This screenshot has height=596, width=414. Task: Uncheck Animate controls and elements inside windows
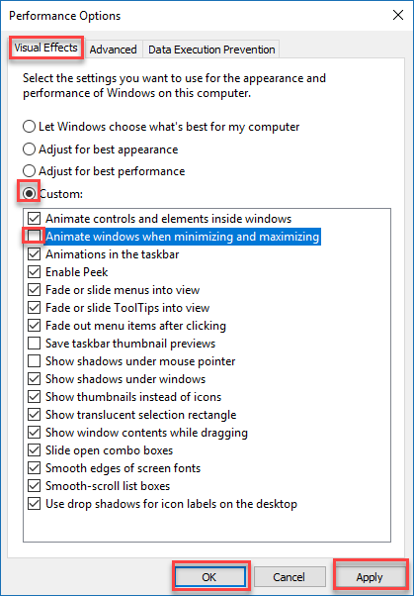coord(35,219)
